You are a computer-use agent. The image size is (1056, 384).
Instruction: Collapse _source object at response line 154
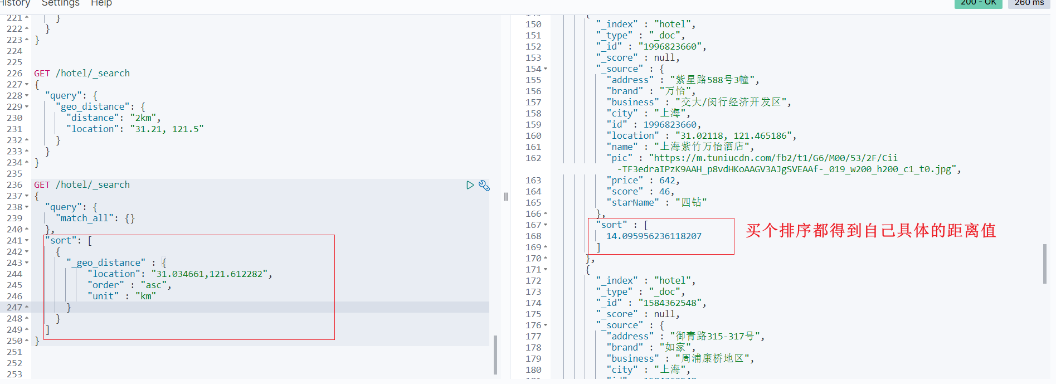546,69
